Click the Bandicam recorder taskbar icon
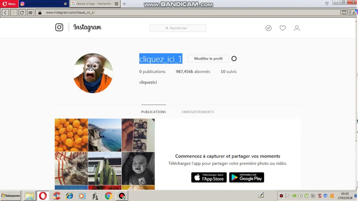Image resolution: width=358 pixels, height=201 pixels. 122,196
